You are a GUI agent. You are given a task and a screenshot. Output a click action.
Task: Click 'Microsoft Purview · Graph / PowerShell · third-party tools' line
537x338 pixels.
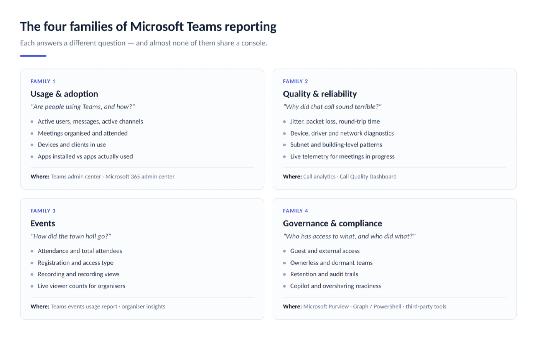[375, 307]
